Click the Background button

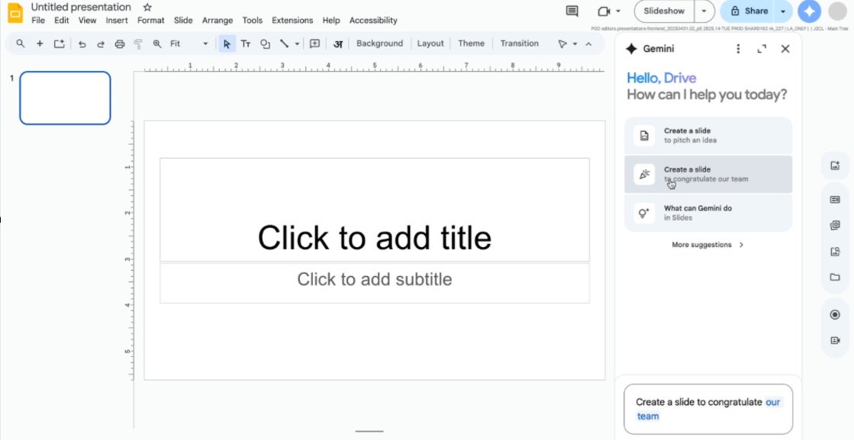pos(379,43)
